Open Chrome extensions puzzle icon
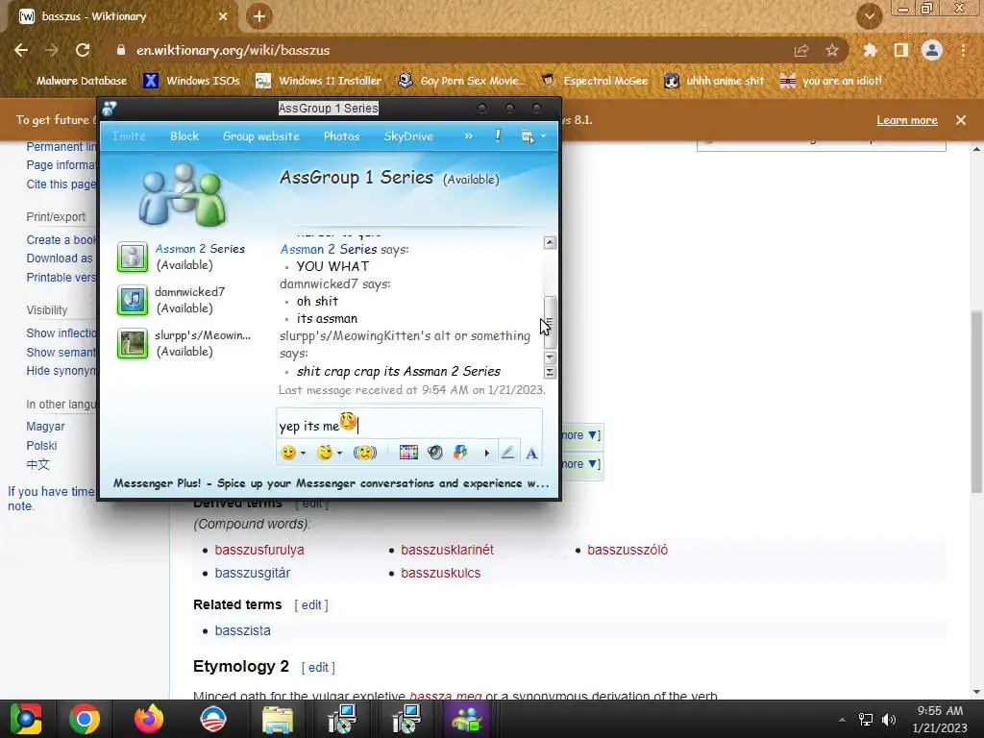Viewport: 984px width, 738px height. tap(870, 50)
